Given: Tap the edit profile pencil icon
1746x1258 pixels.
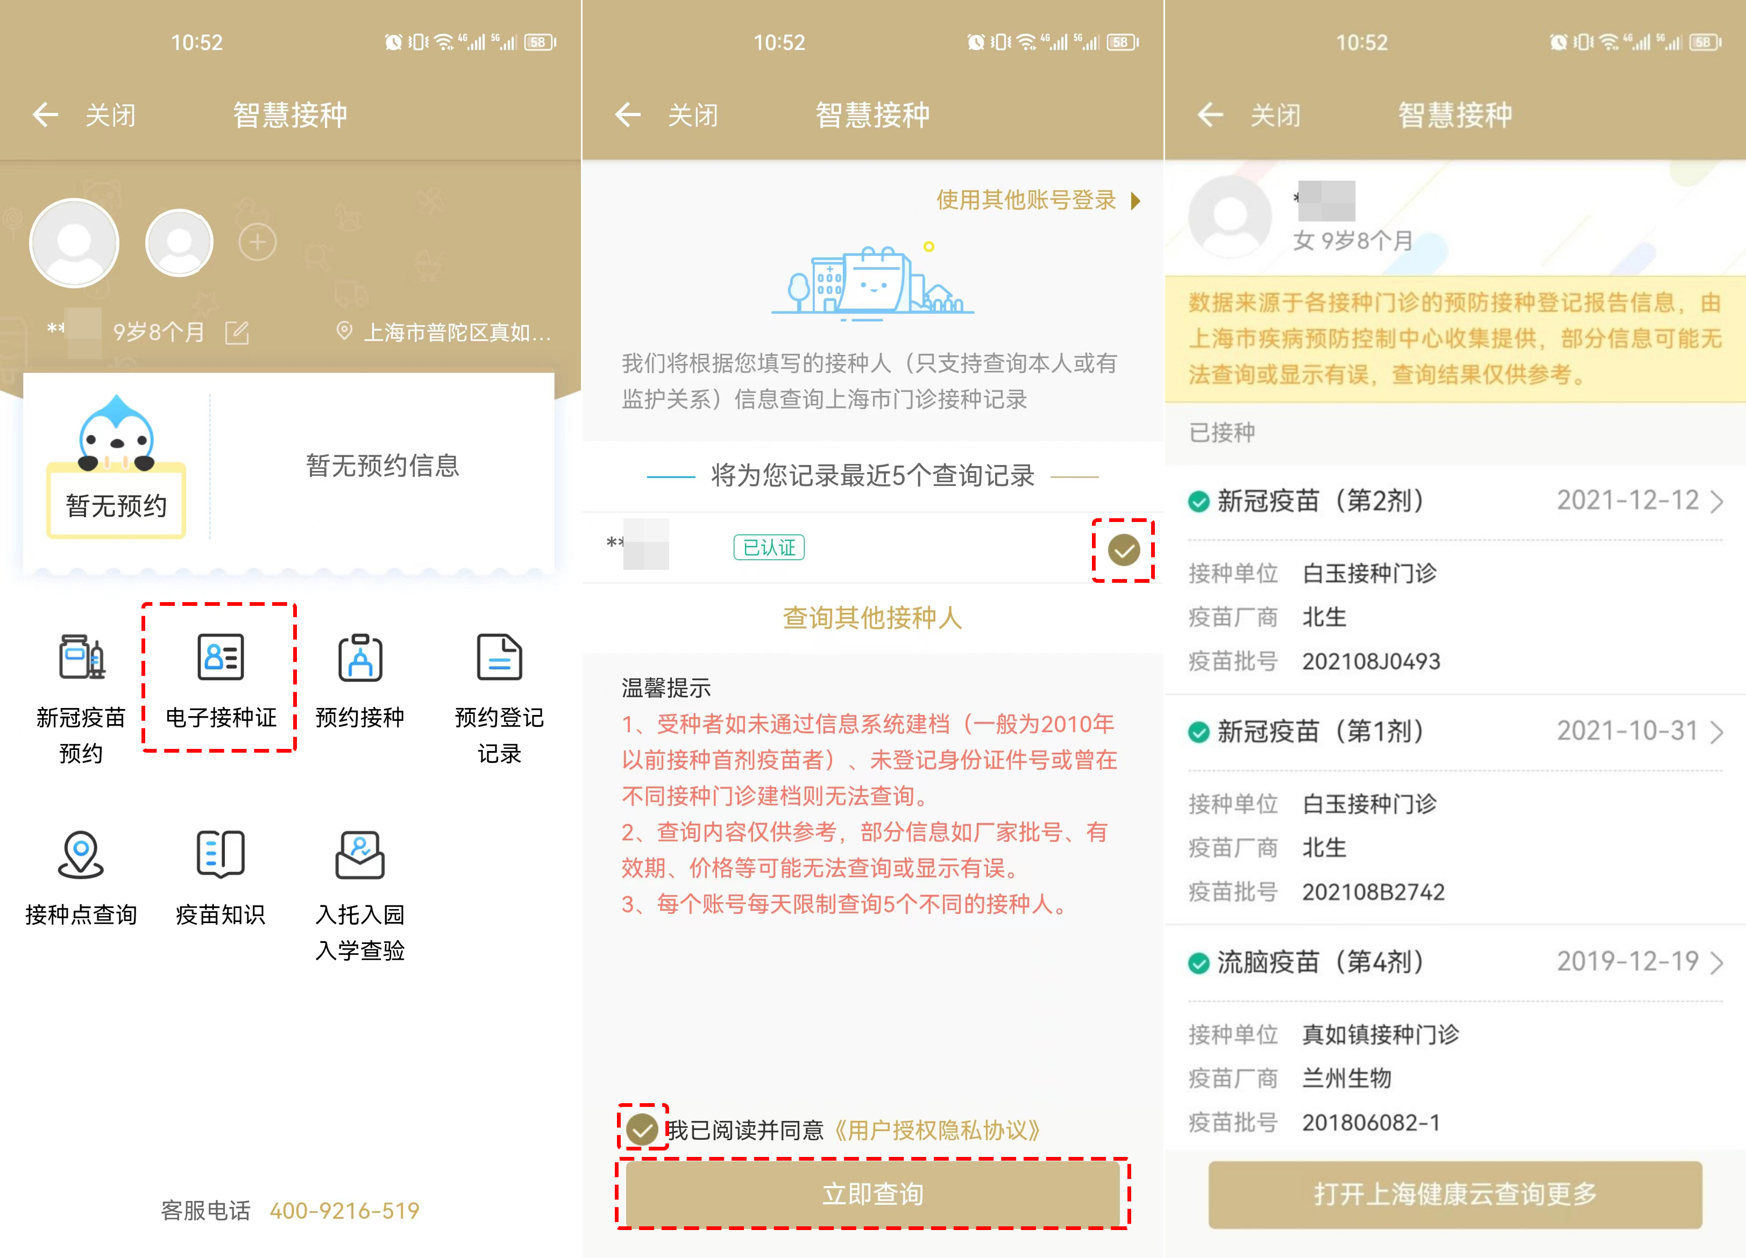Looking at the screenshot, I should 236,332.
